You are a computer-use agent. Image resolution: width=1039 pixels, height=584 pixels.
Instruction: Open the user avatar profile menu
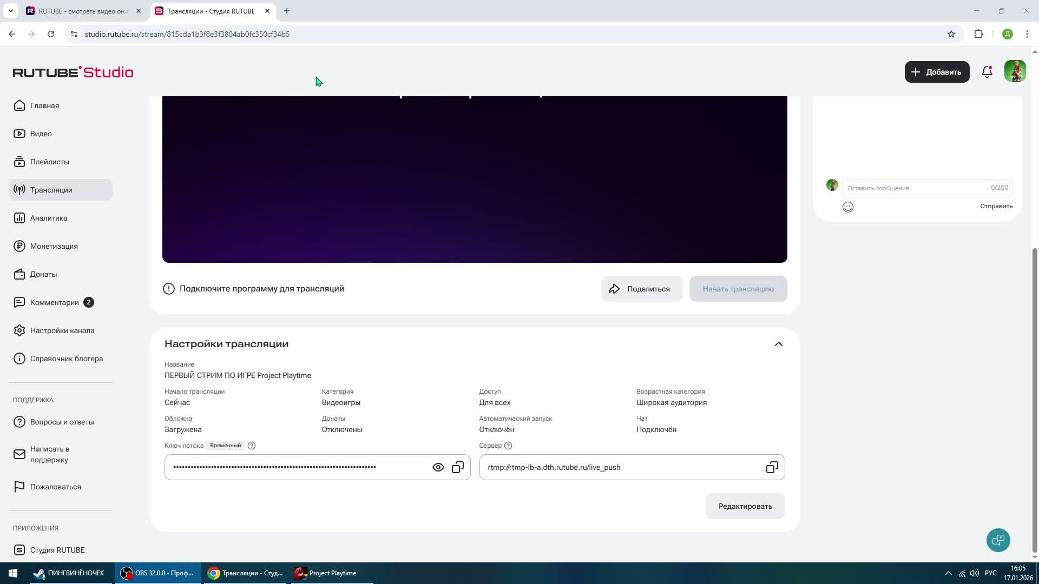(1015, 71)
